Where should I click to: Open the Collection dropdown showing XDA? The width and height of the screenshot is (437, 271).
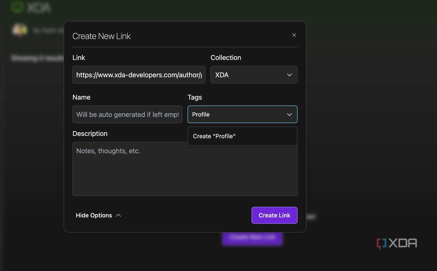tap(254, 75)
